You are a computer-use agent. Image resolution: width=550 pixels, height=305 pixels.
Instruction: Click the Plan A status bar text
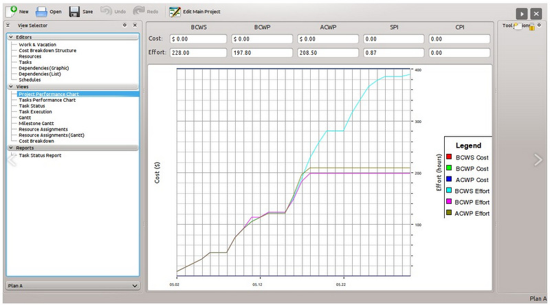[x=538, y=299]
